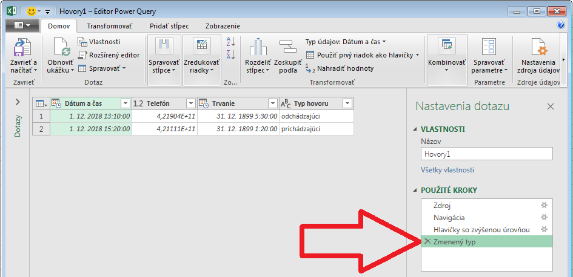Open the Všetky vlastnosti link
Screen dimensions: 573x277
[x=447, y=170]
